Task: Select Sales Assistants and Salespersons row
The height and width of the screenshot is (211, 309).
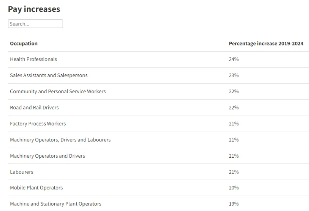Action: click(x=48, y=75)
